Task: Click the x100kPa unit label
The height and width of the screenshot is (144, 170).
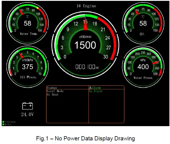Action: click(27, 60)
